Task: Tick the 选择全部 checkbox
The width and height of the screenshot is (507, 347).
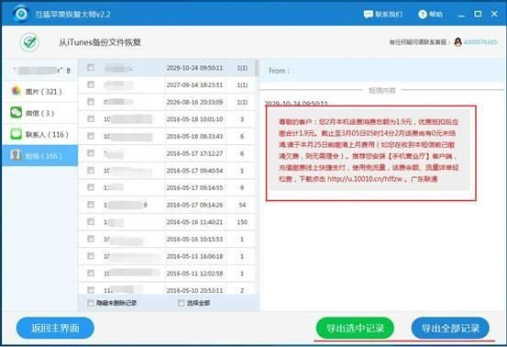Action: coord(182,303)
